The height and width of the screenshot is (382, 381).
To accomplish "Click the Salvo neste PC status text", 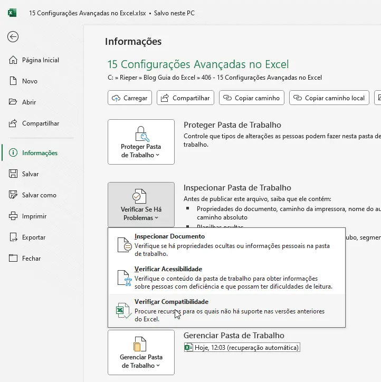I will pos(174,13).
